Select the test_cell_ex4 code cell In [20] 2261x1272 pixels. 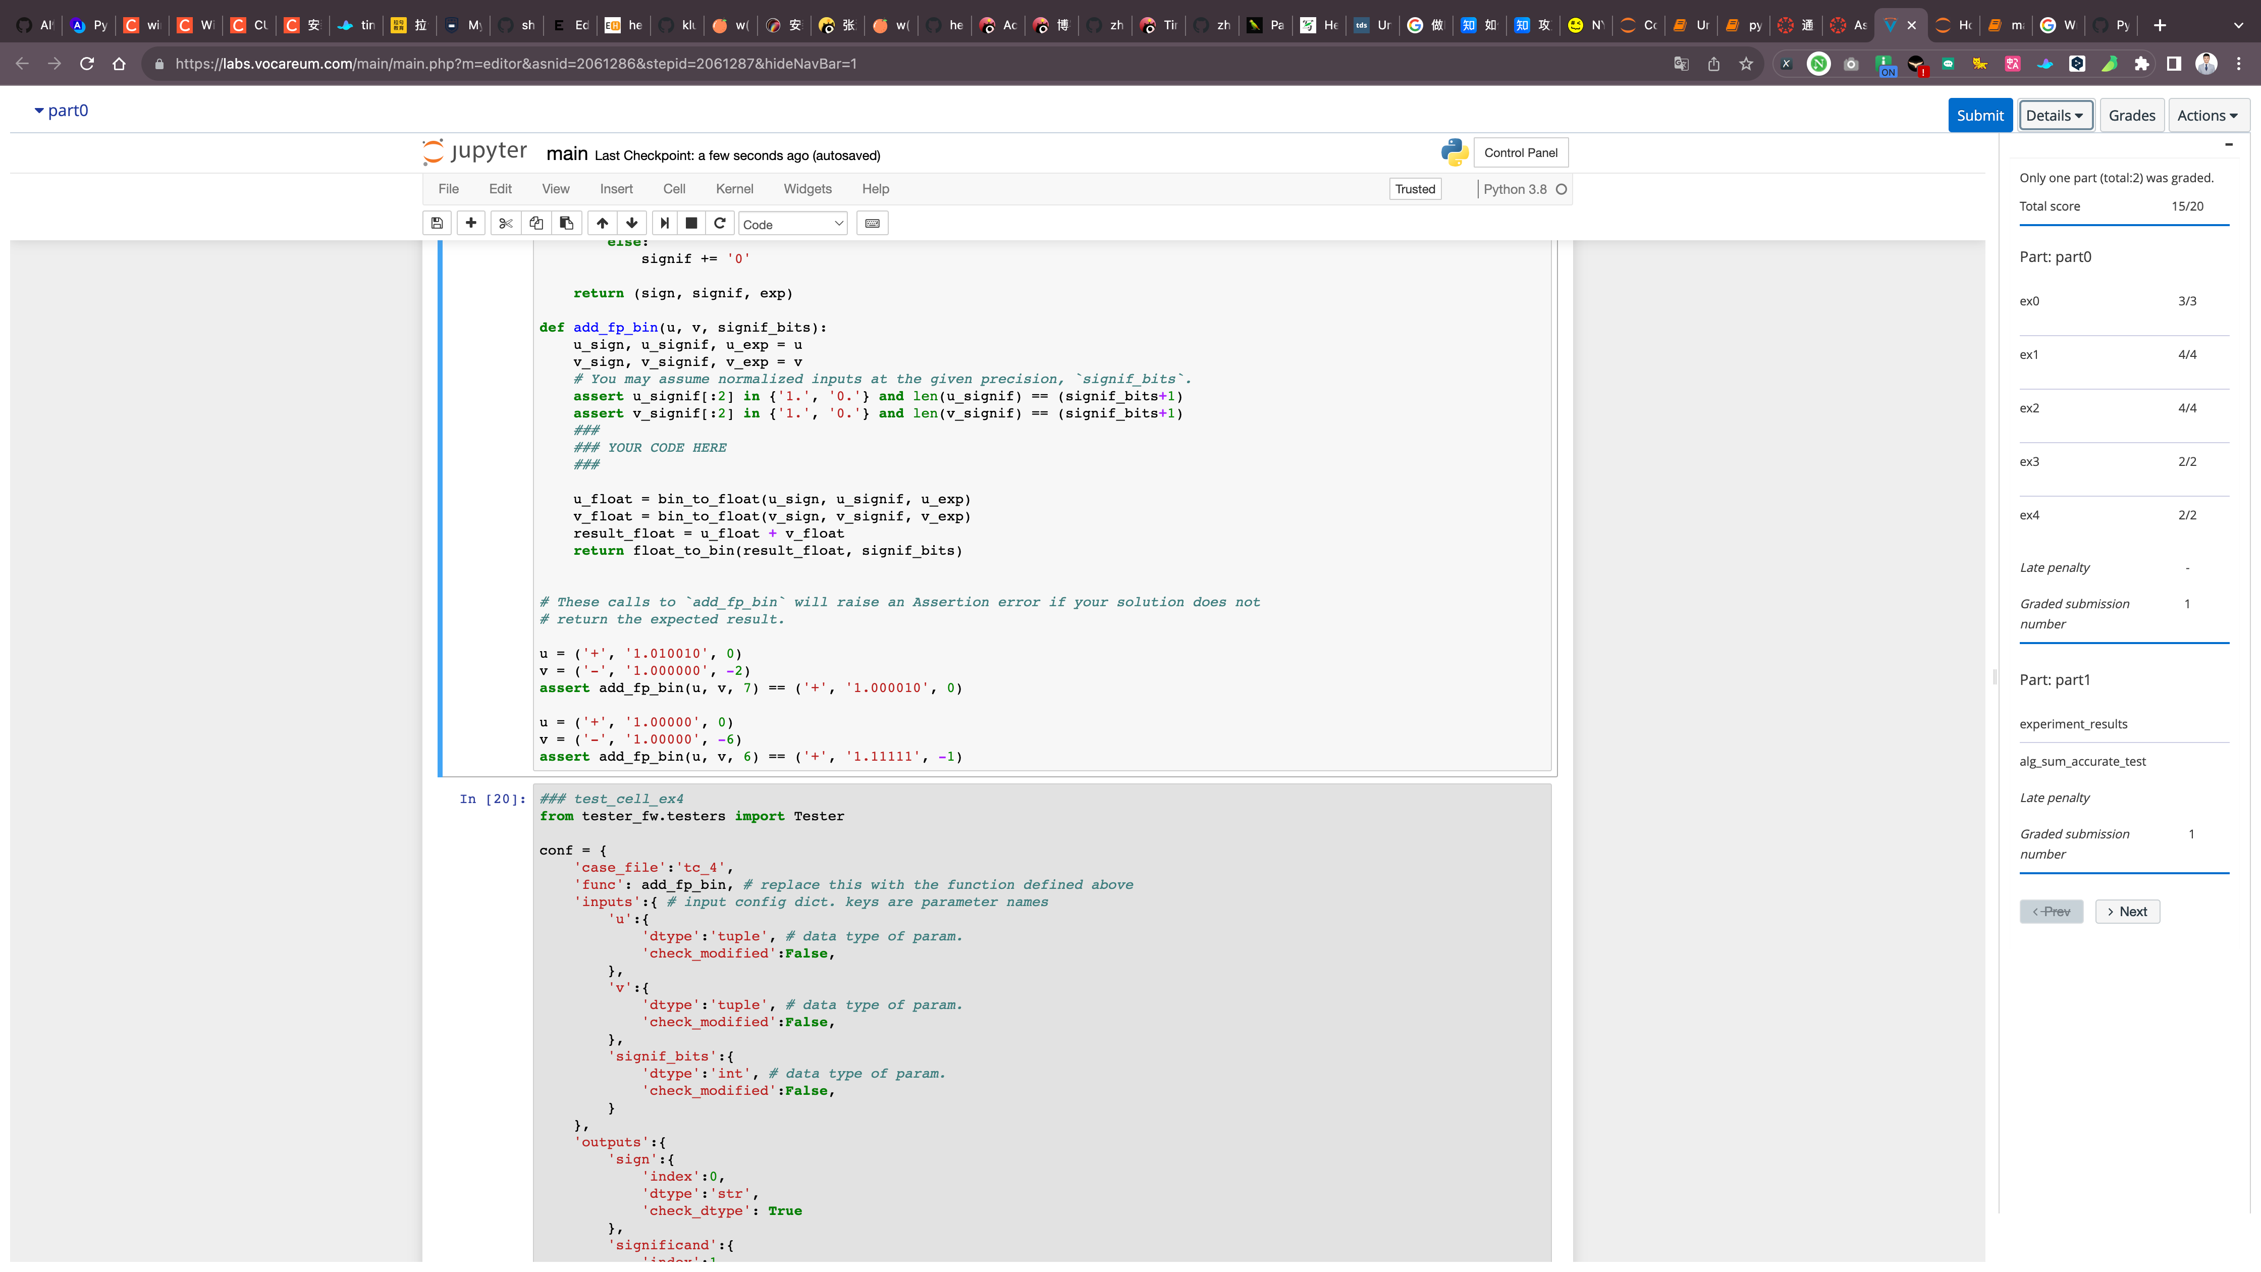click(1041, 1023)
